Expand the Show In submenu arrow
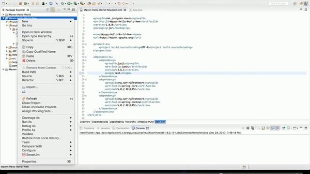Screen dimensions: 310x174 [71, 40]
